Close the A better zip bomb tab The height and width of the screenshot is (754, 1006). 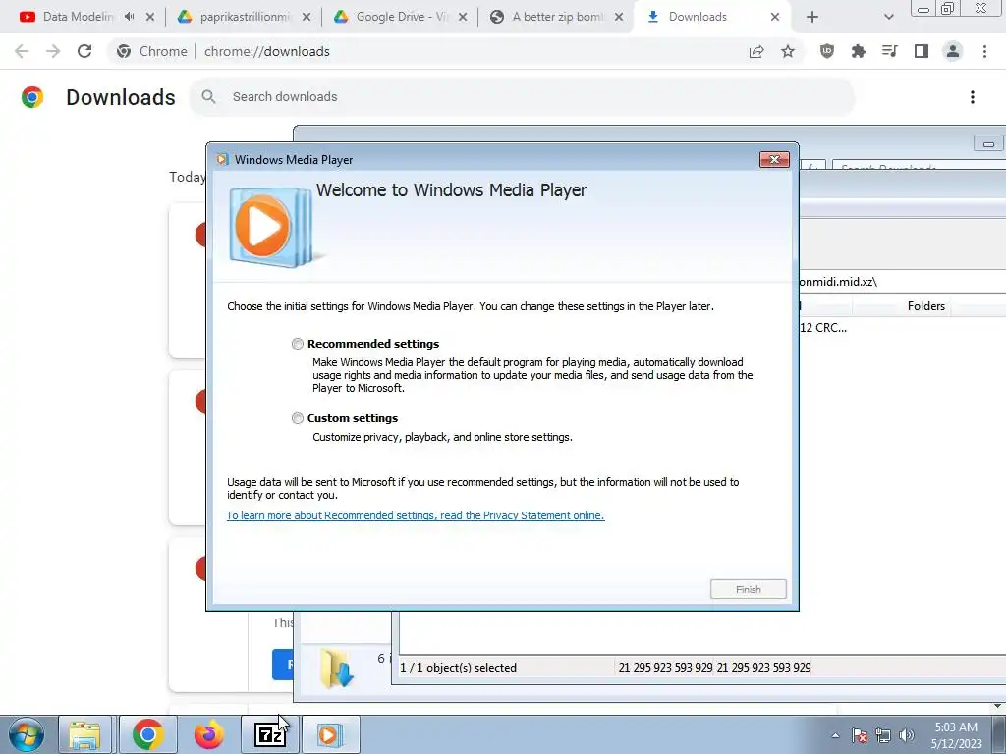tap(619, 17)
